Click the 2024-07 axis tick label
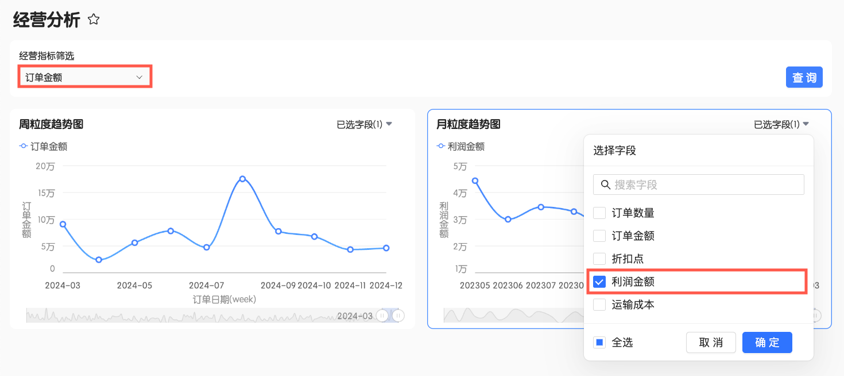 pos(206,285)
